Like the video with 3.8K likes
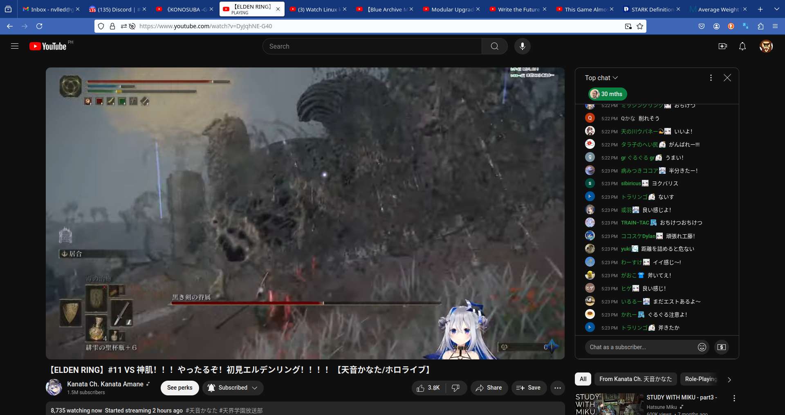785x415 pixels. click(428, 388)
